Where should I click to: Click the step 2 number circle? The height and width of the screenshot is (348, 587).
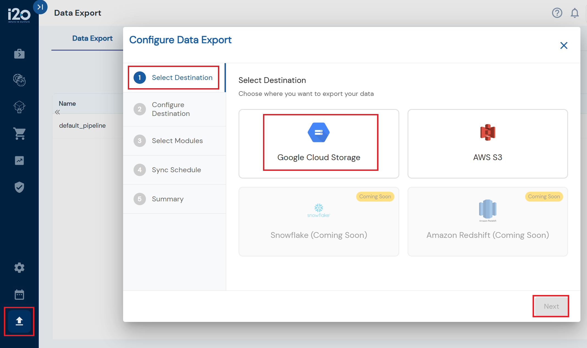(140, 109)
